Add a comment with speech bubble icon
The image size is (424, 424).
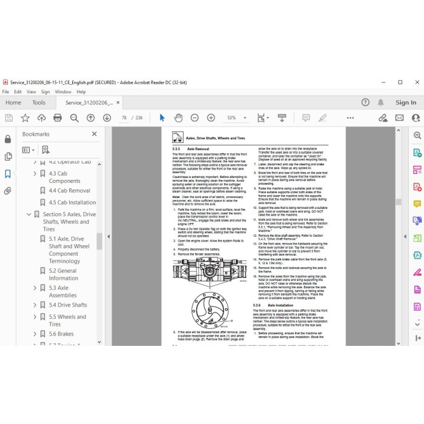click(306, 118)
